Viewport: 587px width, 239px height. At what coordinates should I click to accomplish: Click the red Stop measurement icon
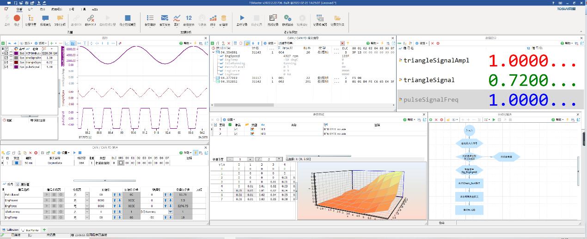pyautogui.click(x=17, y=18)
